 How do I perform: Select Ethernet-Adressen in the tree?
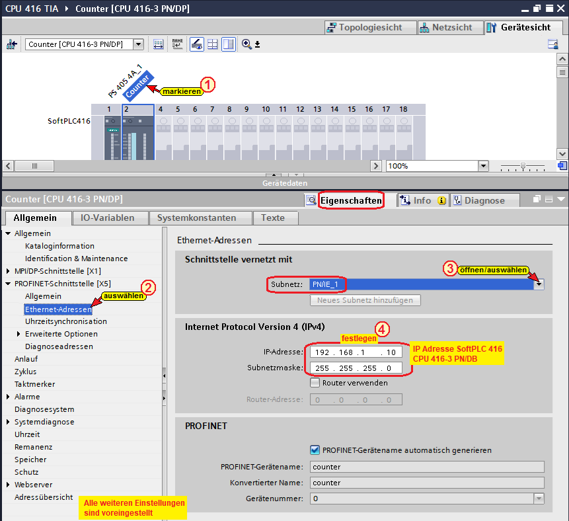58,309
